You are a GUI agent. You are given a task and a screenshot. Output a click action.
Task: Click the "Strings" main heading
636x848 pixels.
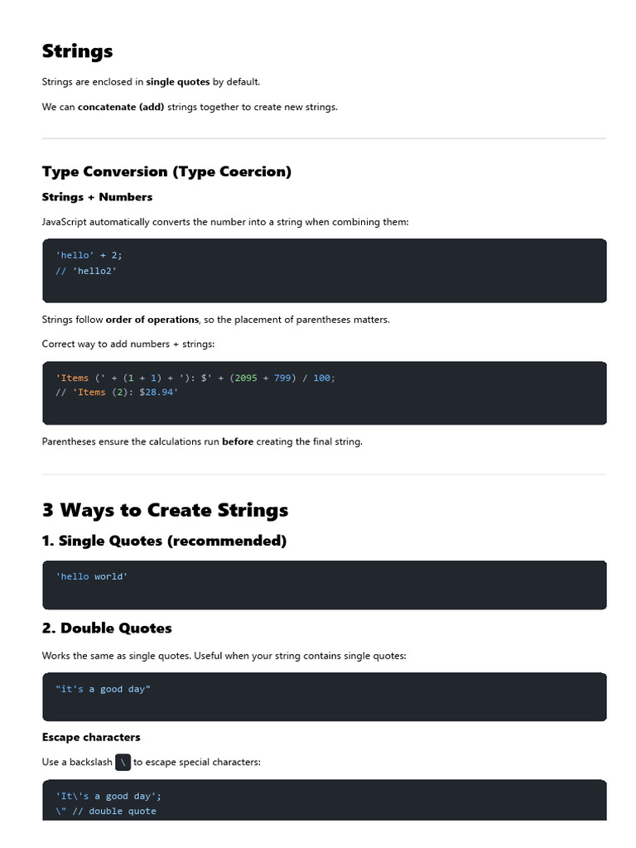[77, 51]
